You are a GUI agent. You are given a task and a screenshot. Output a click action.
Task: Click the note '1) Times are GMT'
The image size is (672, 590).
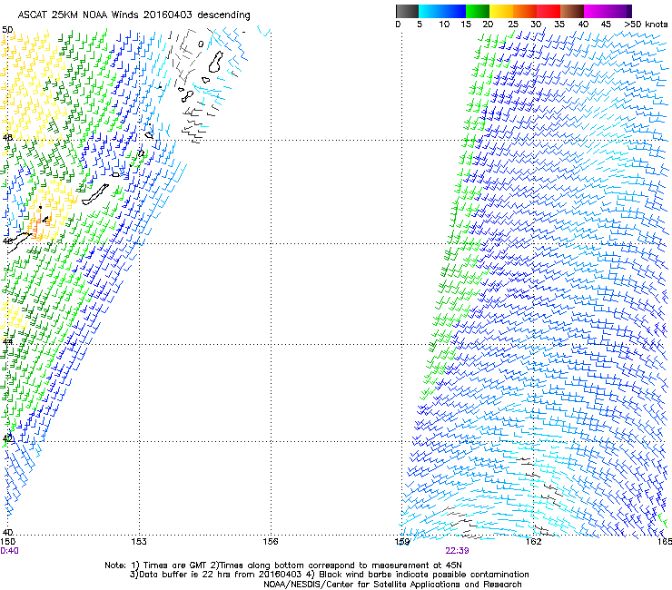click(169, 565)
